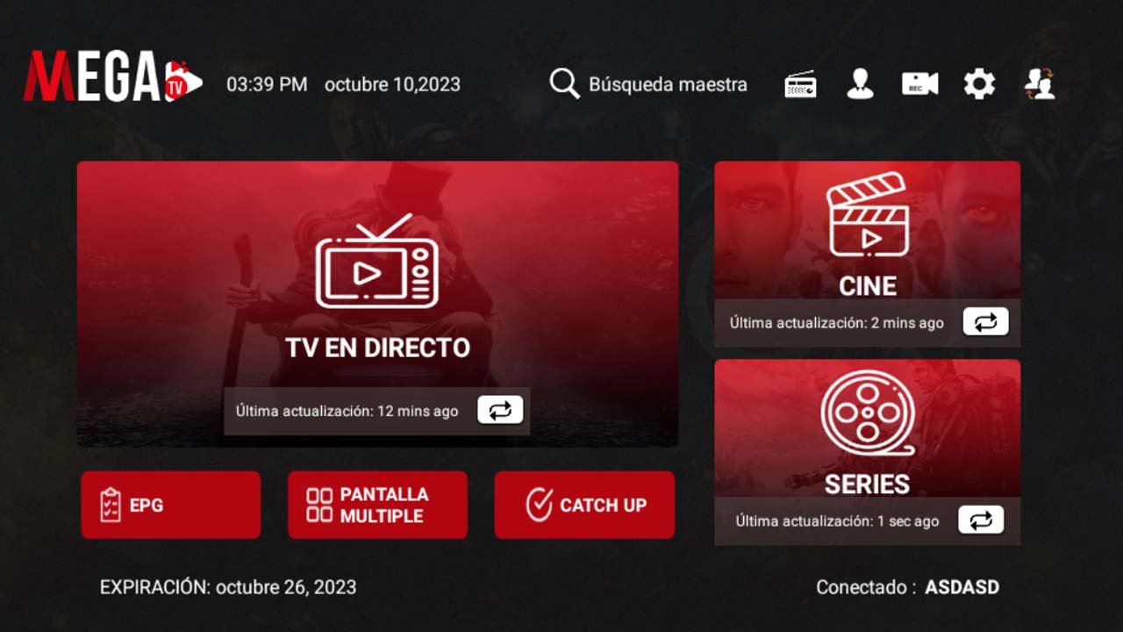Screen dimensions: 1123x632
Task: Click the Mega TV logo
Action: (x=112, y=76)
